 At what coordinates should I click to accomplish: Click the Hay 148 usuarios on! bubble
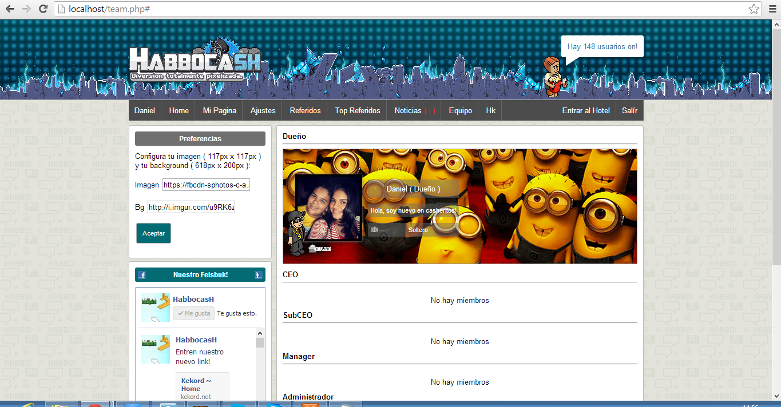602,47
